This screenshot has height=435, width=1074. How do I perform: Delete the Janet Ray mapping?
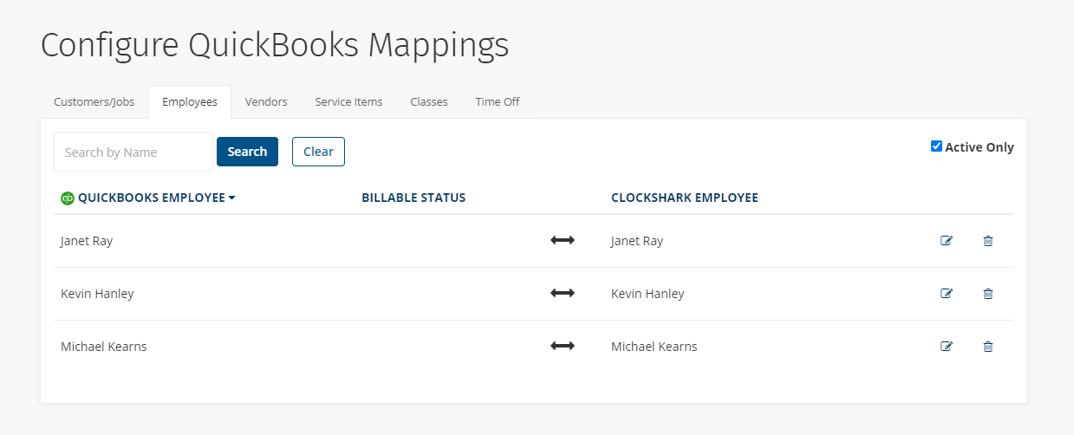pos(988,241)
